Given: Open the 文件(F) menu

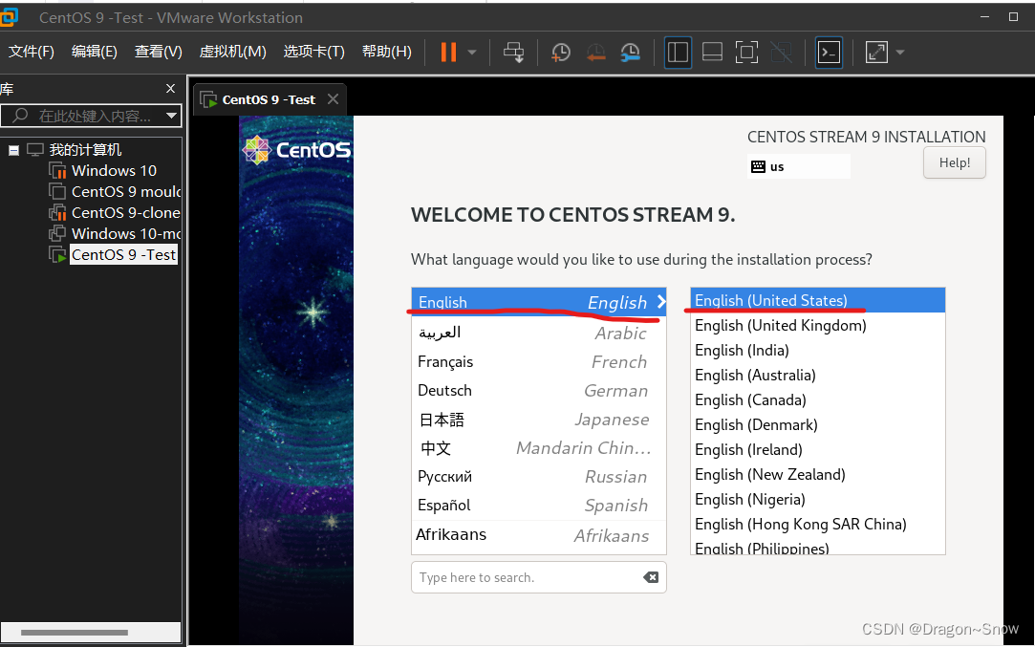Looking at the screenshot, I should (x=31, y=52).
